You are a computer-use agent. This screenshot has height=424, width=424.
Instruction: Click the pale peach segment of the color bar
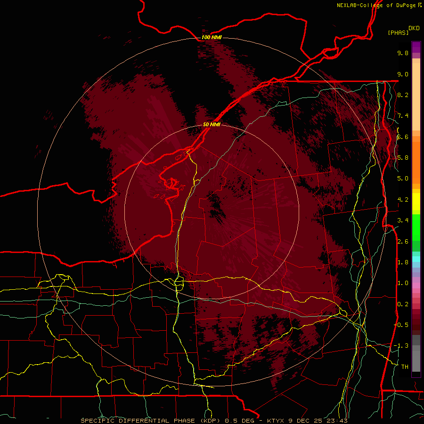tap(416, 97)
